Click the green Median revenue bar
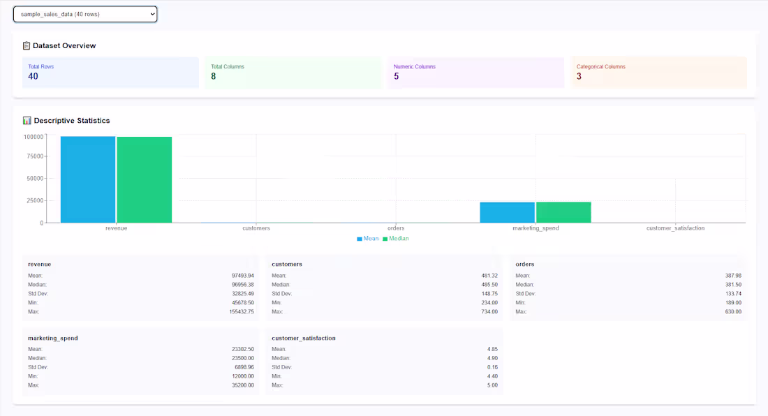This screenshot has width=768, height=416. coord(144,178)
